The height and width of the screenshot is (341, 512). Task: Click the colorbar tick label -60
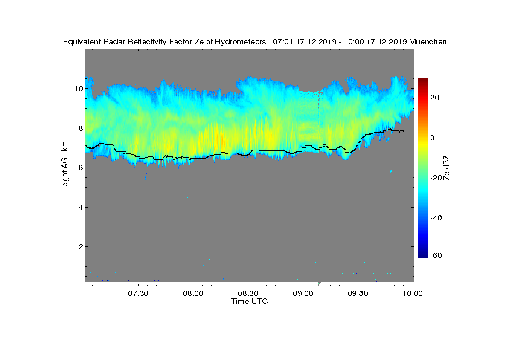(x=436, y=255)
